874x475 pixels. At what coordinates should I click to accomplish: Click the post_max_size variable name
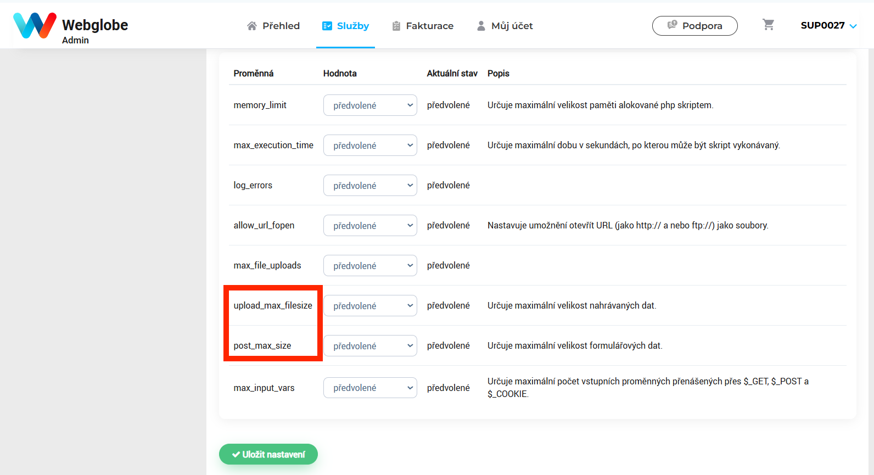(x=262, y=346)
